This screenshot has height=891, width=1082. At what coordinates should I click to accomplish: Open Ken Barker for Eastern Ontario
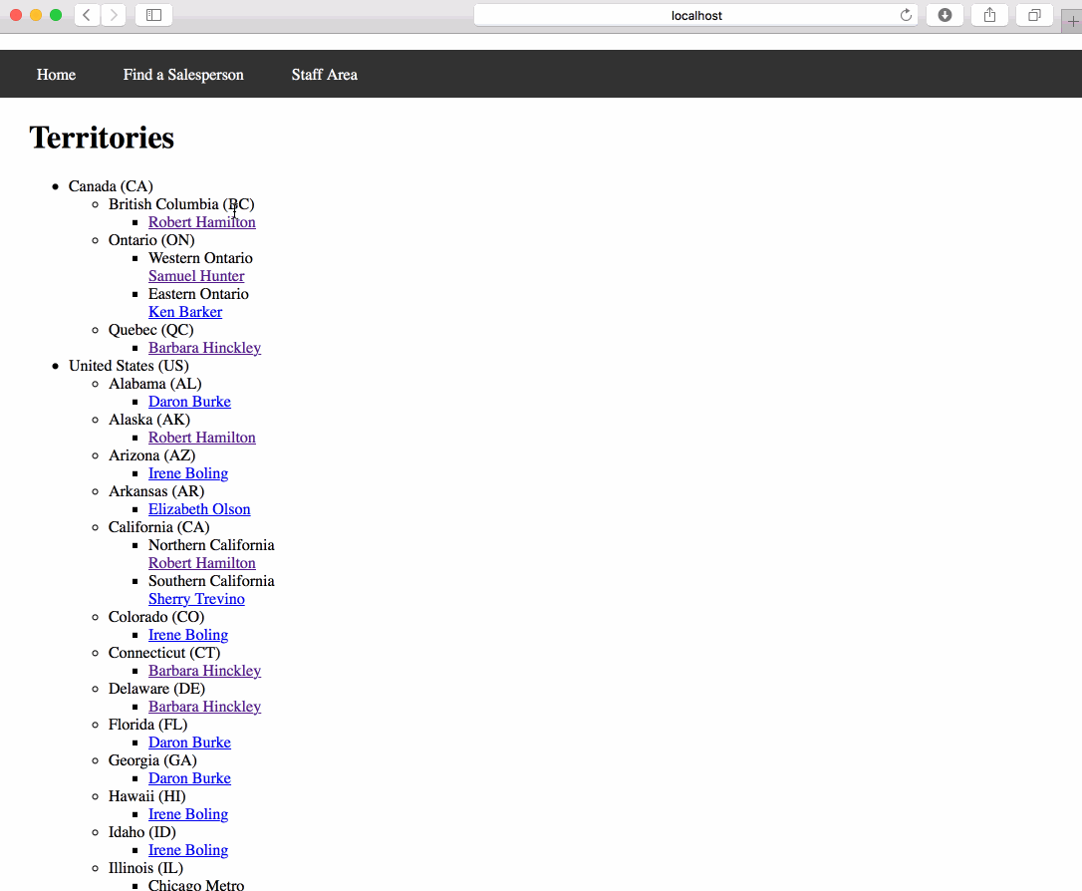(x=185, y=311)
